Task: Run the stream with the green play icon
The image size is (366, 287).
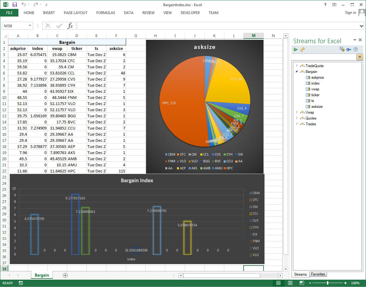Action: pyautogui.click(x=295, y=49)
